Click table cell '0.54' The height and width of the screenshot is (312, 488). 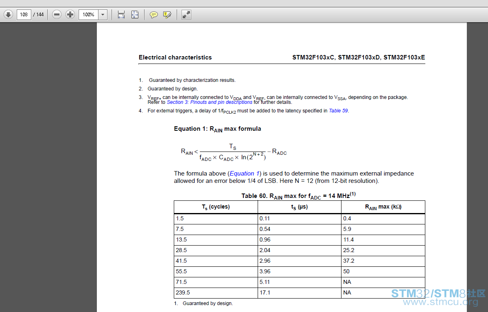click(x=300, y=229)
